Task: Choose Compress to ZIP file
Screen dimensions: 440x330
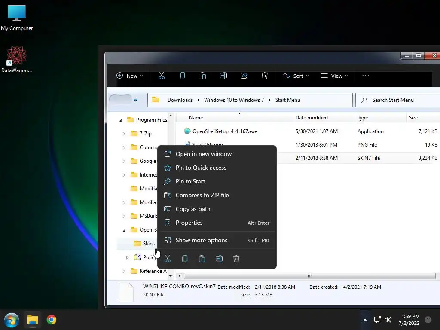Action: point(217,195)
